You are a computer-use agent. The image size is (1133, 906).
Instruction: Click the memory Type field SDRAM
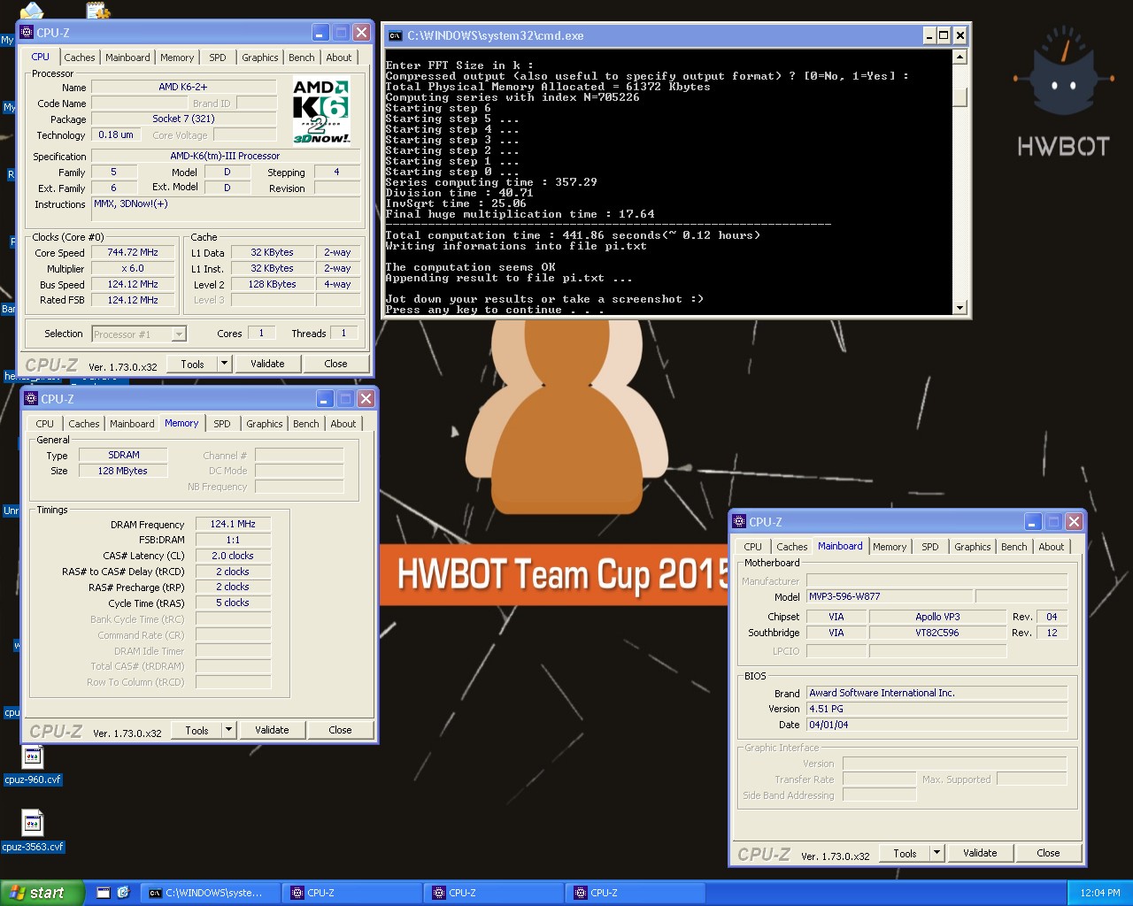(124, 455)
